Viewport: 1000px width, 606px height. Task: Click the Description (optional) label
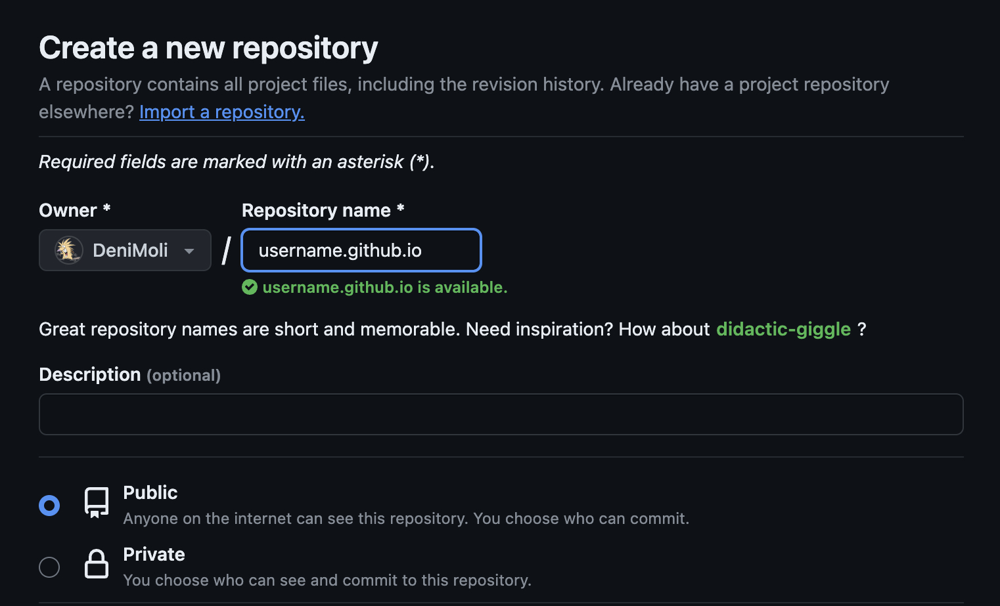coord(129,374)
